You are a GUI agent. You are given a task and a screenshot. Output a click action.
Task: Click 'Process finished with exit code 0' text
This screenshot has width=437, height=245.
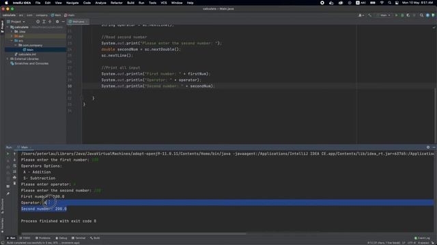tap(59, 221)
